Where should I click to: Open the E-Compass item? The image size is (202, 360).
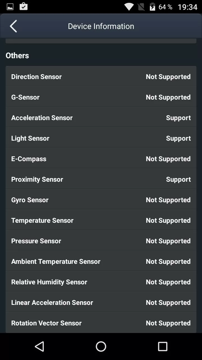pos(101,159)
